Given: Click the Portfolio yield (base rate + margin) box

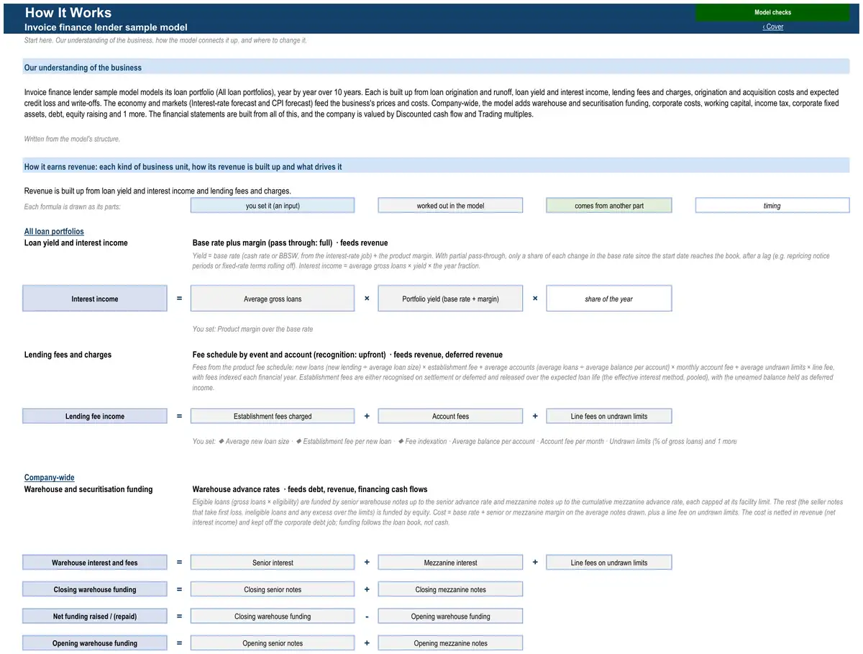Looking at the screenshot, I should point(450,299).
